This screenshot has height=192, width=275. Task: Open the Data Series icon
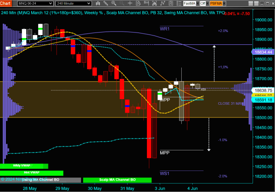(x=154, y=4)
